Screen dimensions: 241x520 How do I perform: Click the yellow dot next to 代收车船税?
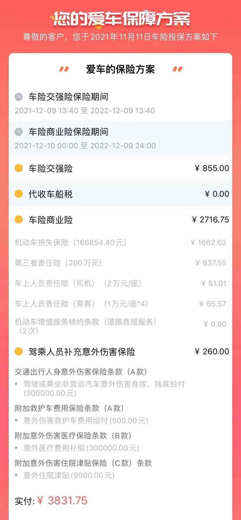(x=19, y=194)
